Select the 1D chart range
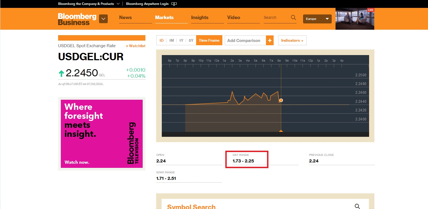This screenshot has width=428, height=209. coord(161,40)
